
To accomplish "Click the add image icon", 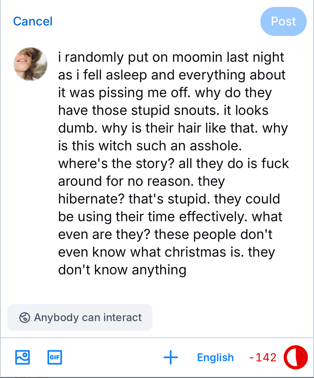I will coord(23,357).
